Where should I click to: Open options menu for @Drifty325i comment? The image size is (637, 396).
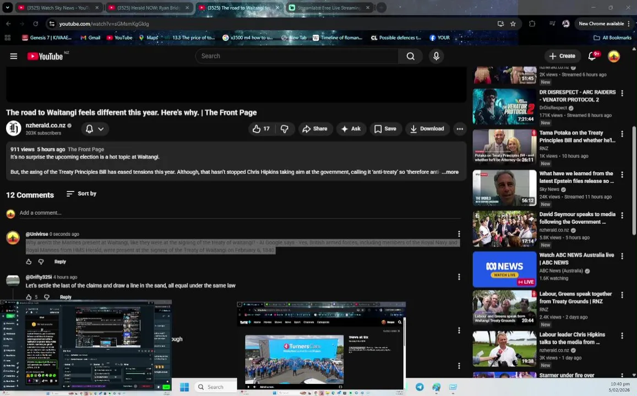[459, 277]
